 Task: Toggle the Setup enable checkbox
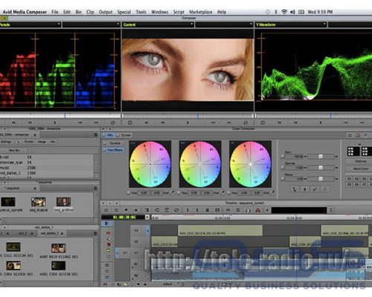pos(282,179)
